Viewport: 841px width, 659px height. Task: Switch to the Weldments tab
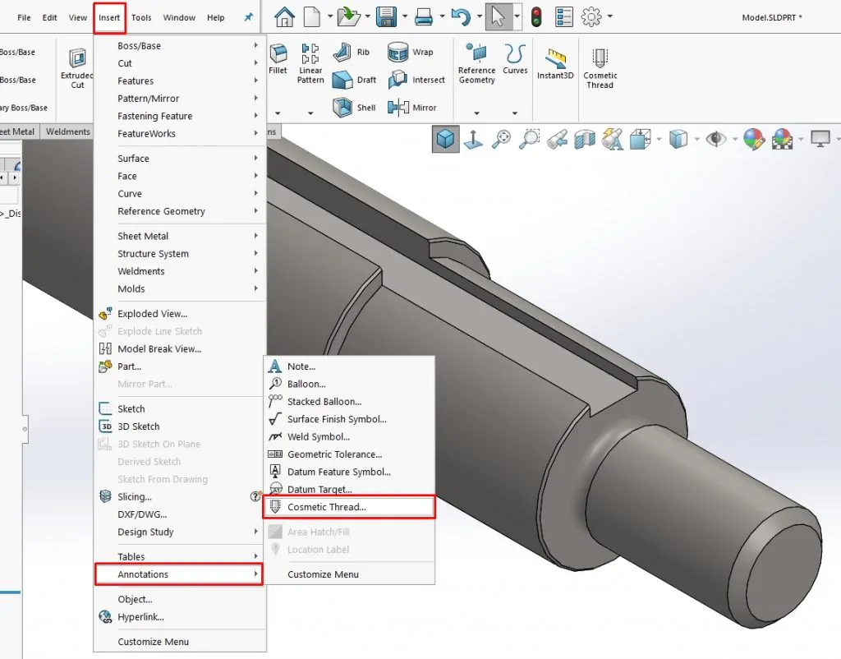coord(68,131)
